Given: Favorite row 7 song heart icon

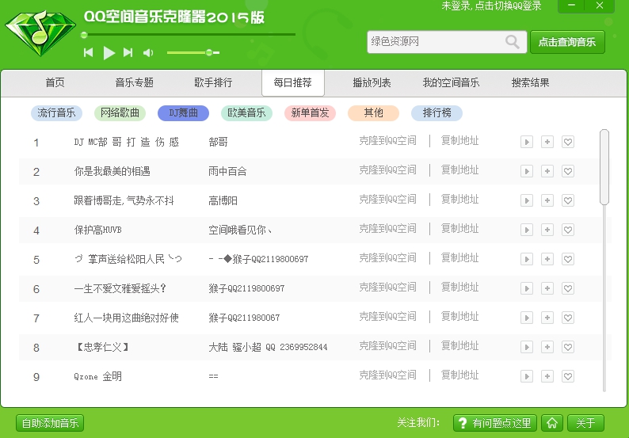Looking at the screenshot, I should pos(568,318).
